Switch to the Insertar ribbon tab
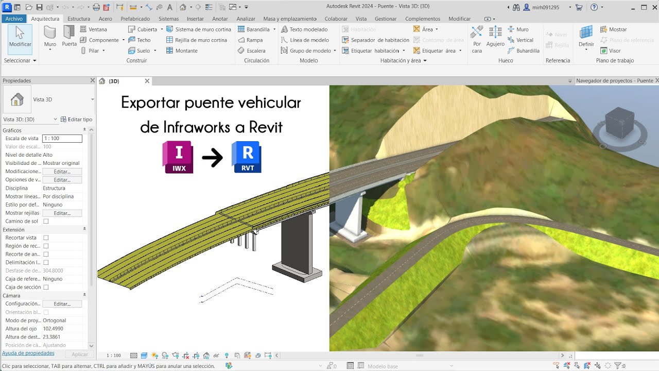659x371 pixels. point(195,19)
